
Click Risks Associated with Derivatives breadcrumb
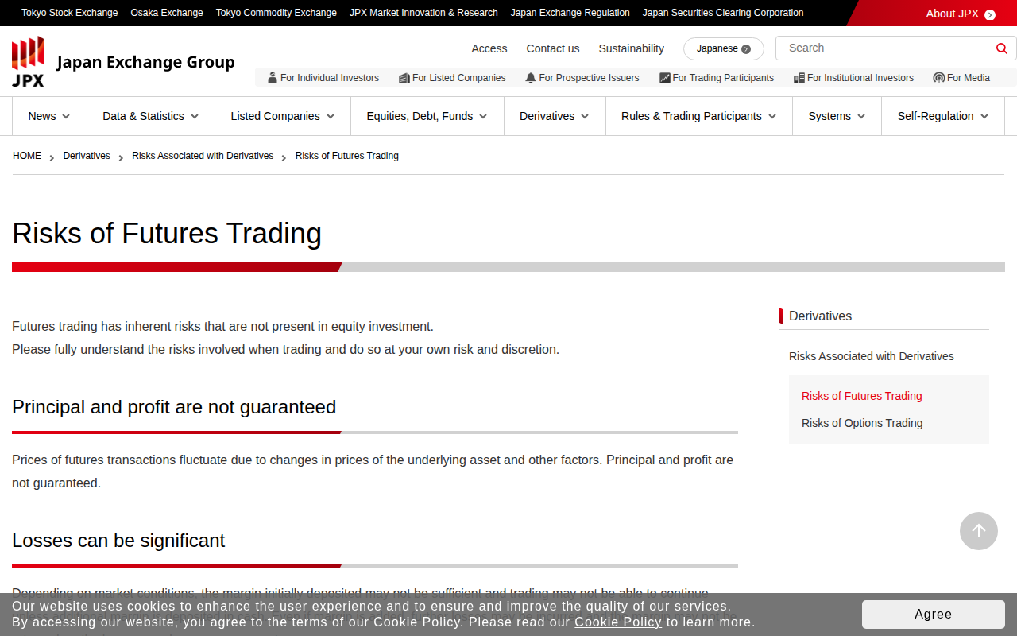(203, 156)
